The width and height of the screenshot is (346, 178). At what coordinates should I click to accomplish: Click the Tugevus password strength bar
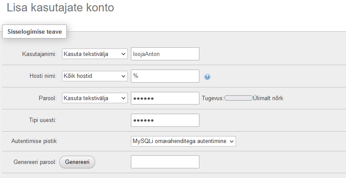[x=239, y=98]
